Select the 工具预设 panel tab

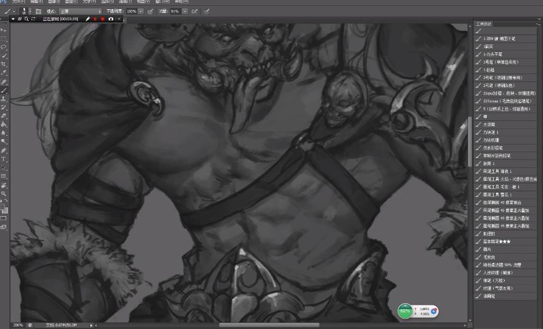484,24
